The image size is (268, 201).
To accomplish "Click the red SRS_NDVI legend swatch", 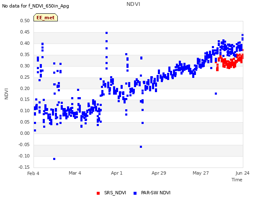I will (x=98, y=193).
